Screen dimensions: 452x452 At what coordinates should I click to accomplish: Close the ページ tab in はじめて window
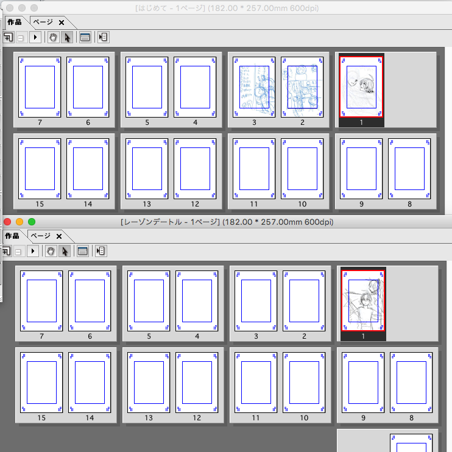pos(62,23)
